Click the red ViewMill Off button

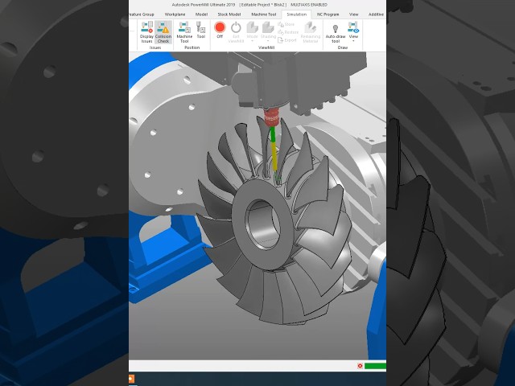(x=220, y=30)
